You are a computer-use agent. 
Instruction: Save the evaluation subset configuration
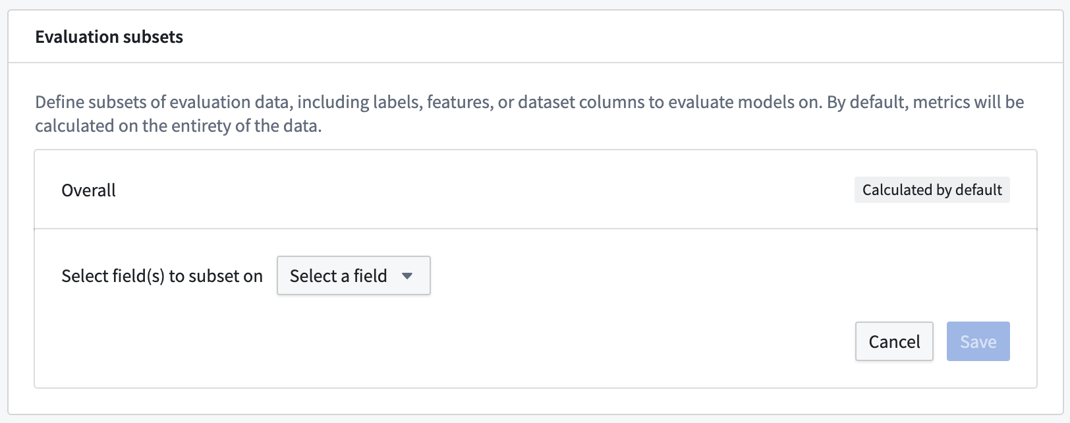[978, 341]
